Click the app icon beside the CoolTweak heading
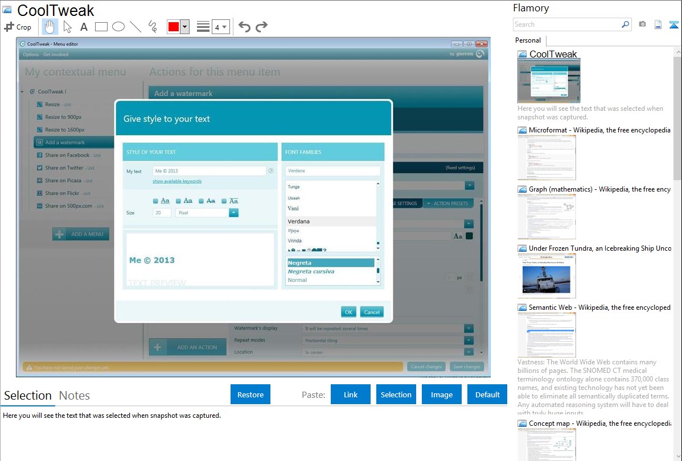 point(7,10)
